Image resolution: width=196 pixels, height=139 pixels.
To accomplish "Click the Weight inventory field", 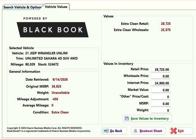I will (160, 111).
